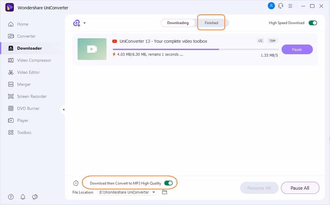Expand the paste URL dropdown arrow

(84, 23)
